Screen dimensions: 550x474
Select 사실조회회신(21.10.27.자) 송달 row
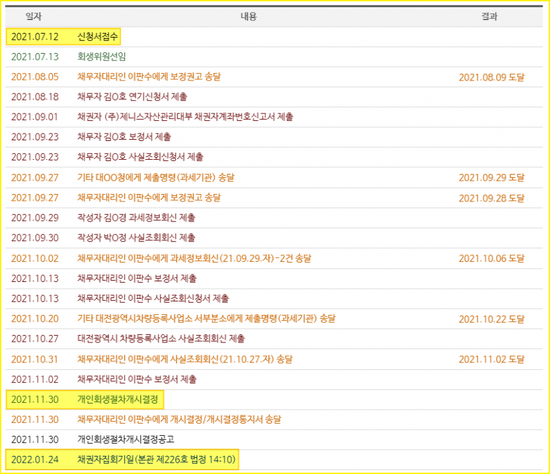(x=274, y=359)
